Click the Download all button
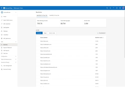This screenshot has width=125, height=93. point(101,33)
